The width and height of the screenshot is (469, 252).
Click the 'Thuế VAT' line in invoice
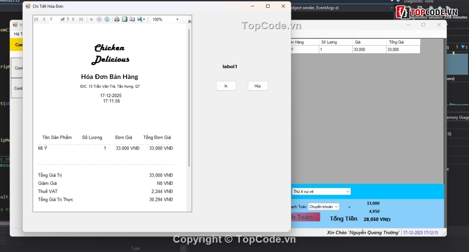coord(106,191)
